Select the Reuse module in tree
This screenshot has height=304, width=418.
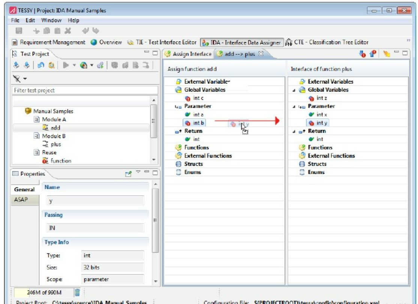coord(45,153)
